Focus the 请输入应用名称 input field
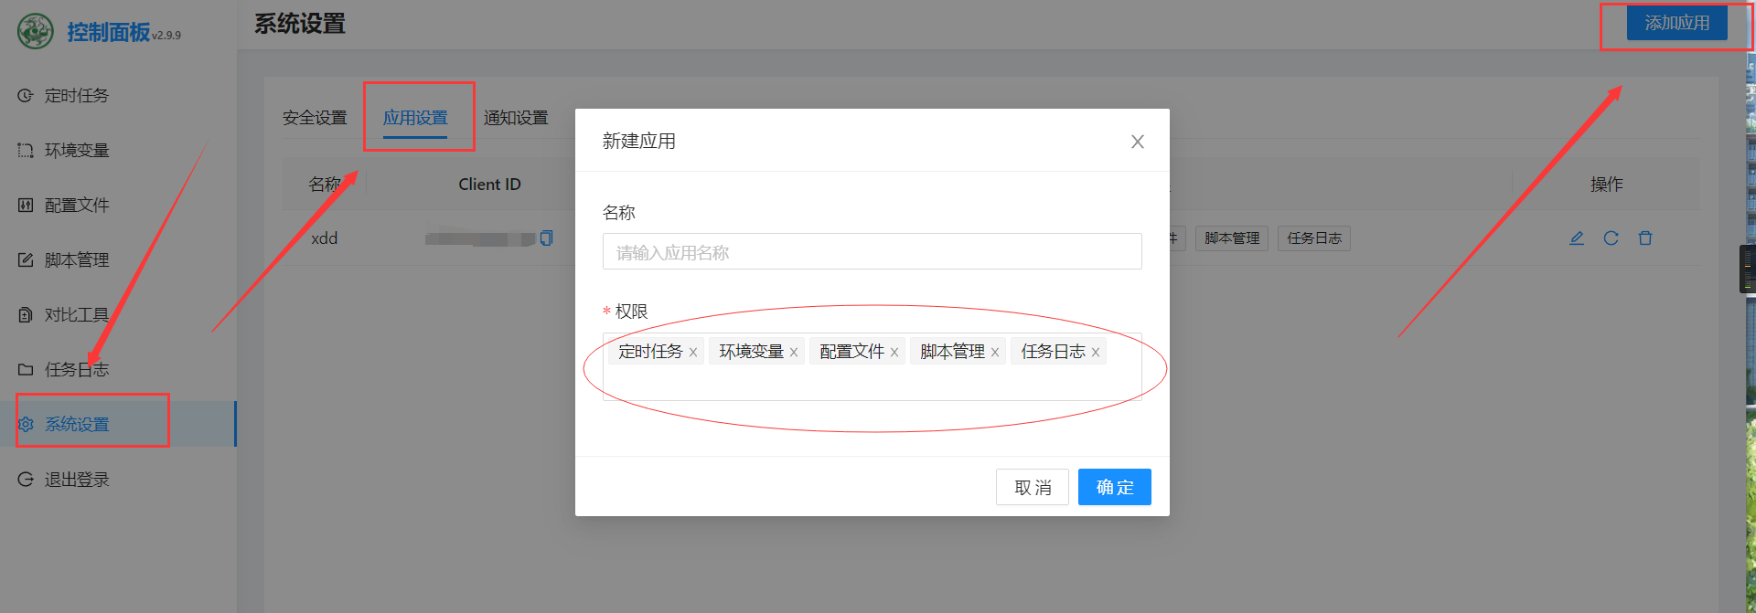 pyautogui.click(x=873, y=251)
